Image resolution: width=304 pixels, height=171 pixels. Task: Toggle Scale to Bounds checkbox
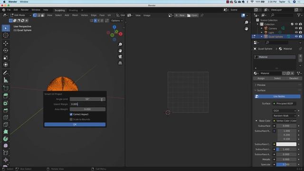click(x=71, y=119)
